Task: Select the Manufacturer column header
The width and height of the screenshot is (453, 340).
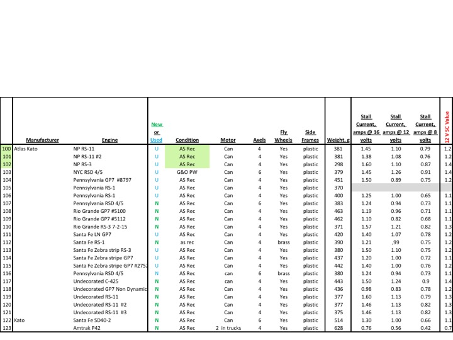Action: (43, 140)
